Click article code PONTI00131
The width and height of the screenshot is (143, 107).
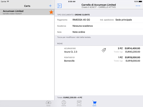pos(69,57)
